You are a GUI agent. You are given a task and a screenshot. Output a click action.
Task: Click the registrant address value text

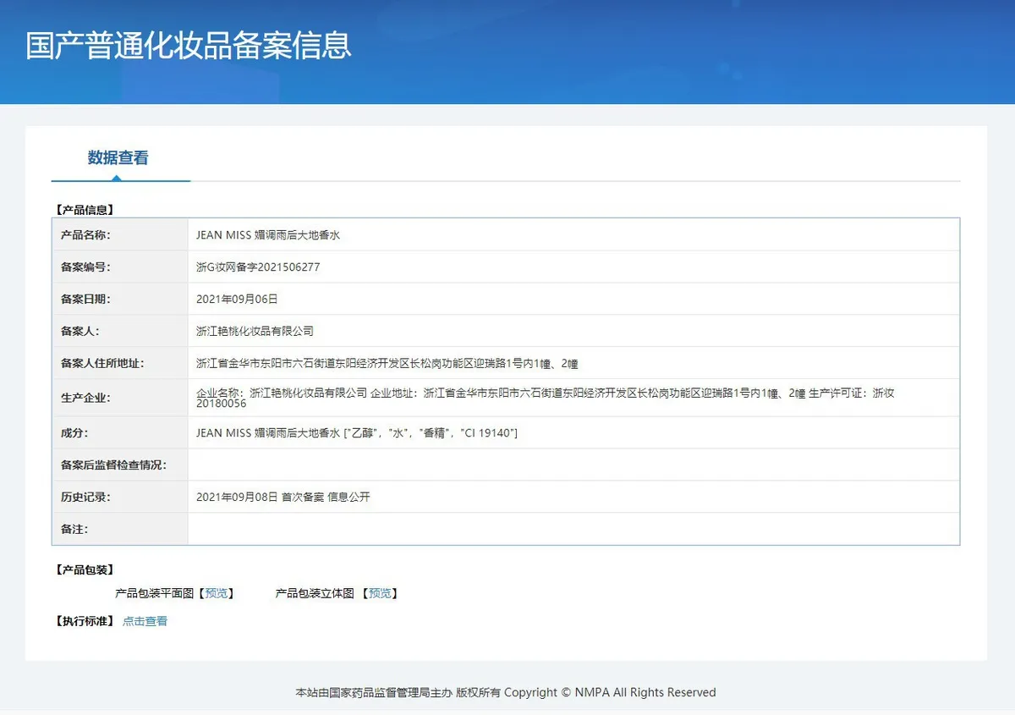pos(387,363)
